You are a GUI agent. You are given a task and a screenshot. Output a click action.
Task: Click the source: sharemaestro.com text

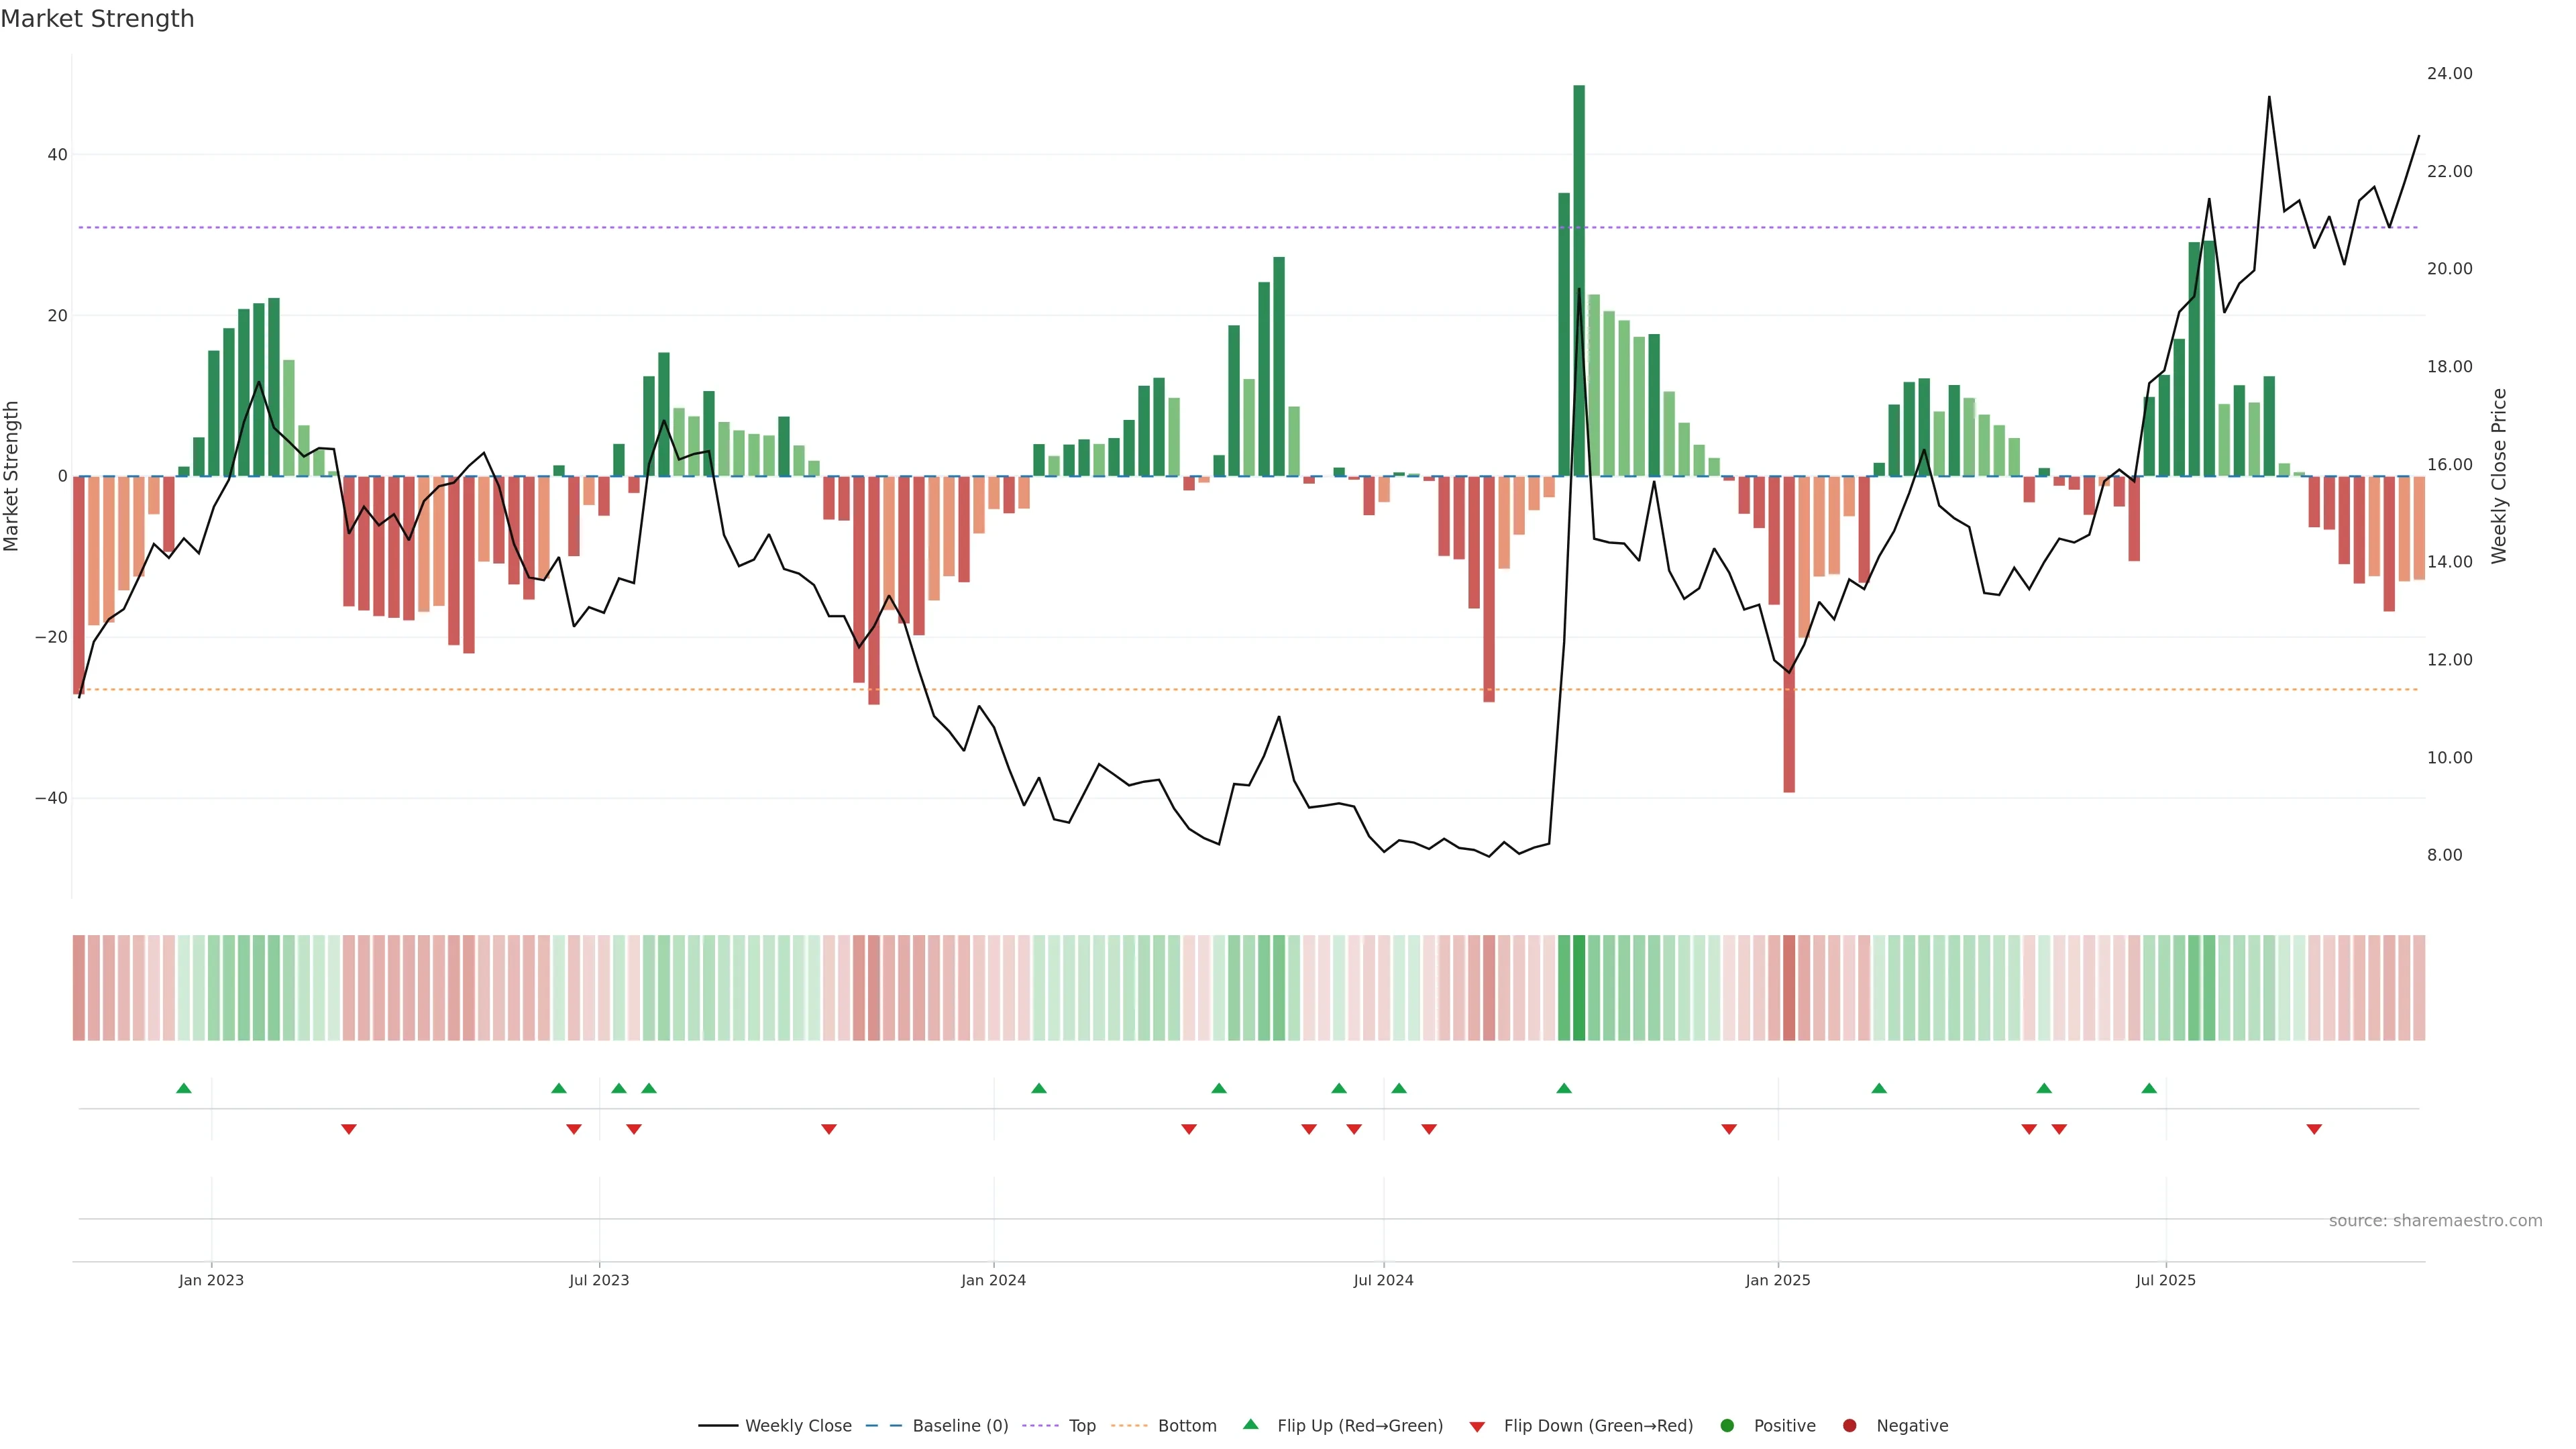tap(2435, 1221)
